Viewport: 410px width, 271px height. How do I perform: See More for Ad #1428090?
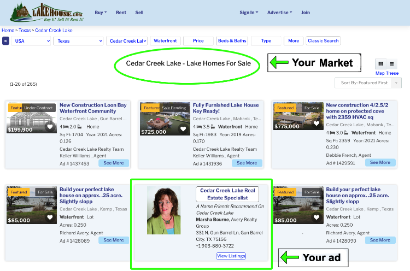click(380, 240)
